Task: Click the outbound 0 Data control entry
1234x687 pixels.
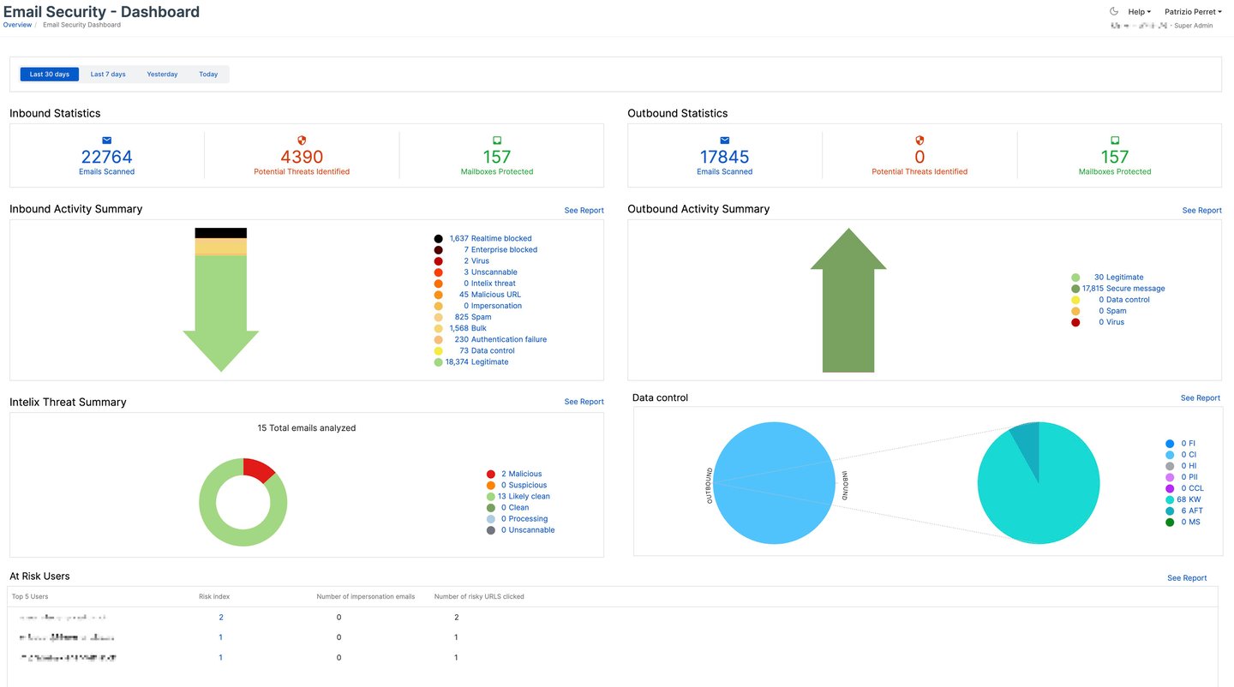Action: 1124,299
